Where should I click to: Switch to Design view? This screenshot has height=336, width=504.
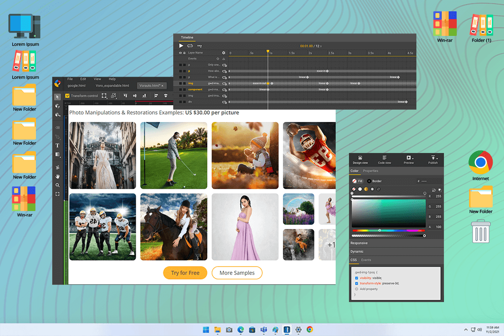pos(360,159)
